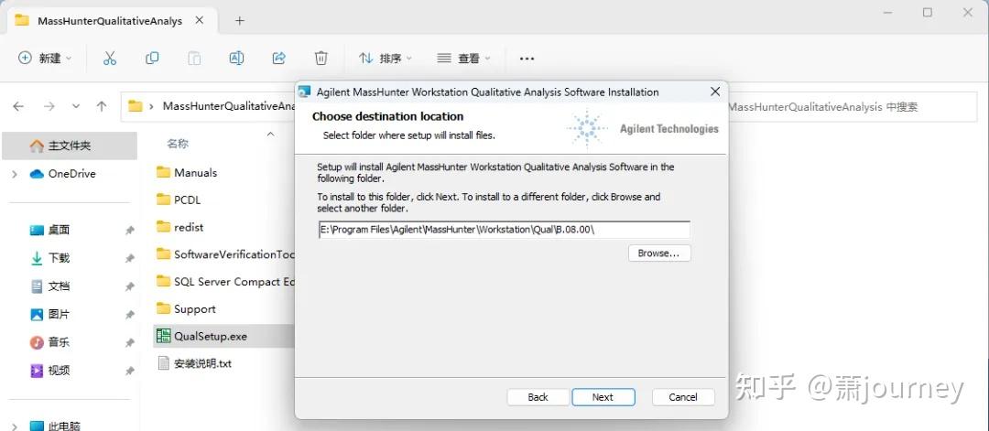Open the 查看 (View) dropdown

coord(463,58)
